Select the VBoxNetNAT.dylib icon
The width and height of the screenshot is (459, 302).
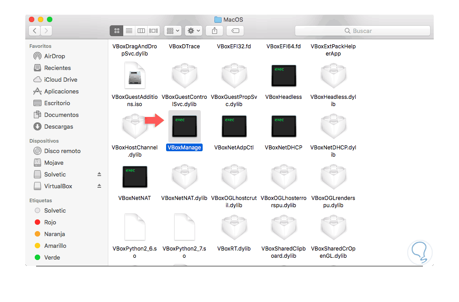[x=185, y=177]
